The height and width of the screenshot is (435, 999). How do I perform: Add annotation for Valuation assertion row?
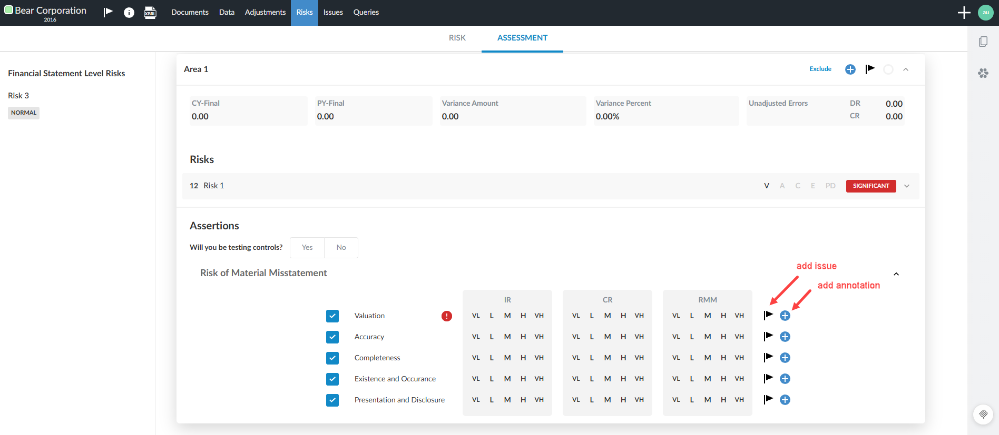click(x=785, y=316)
